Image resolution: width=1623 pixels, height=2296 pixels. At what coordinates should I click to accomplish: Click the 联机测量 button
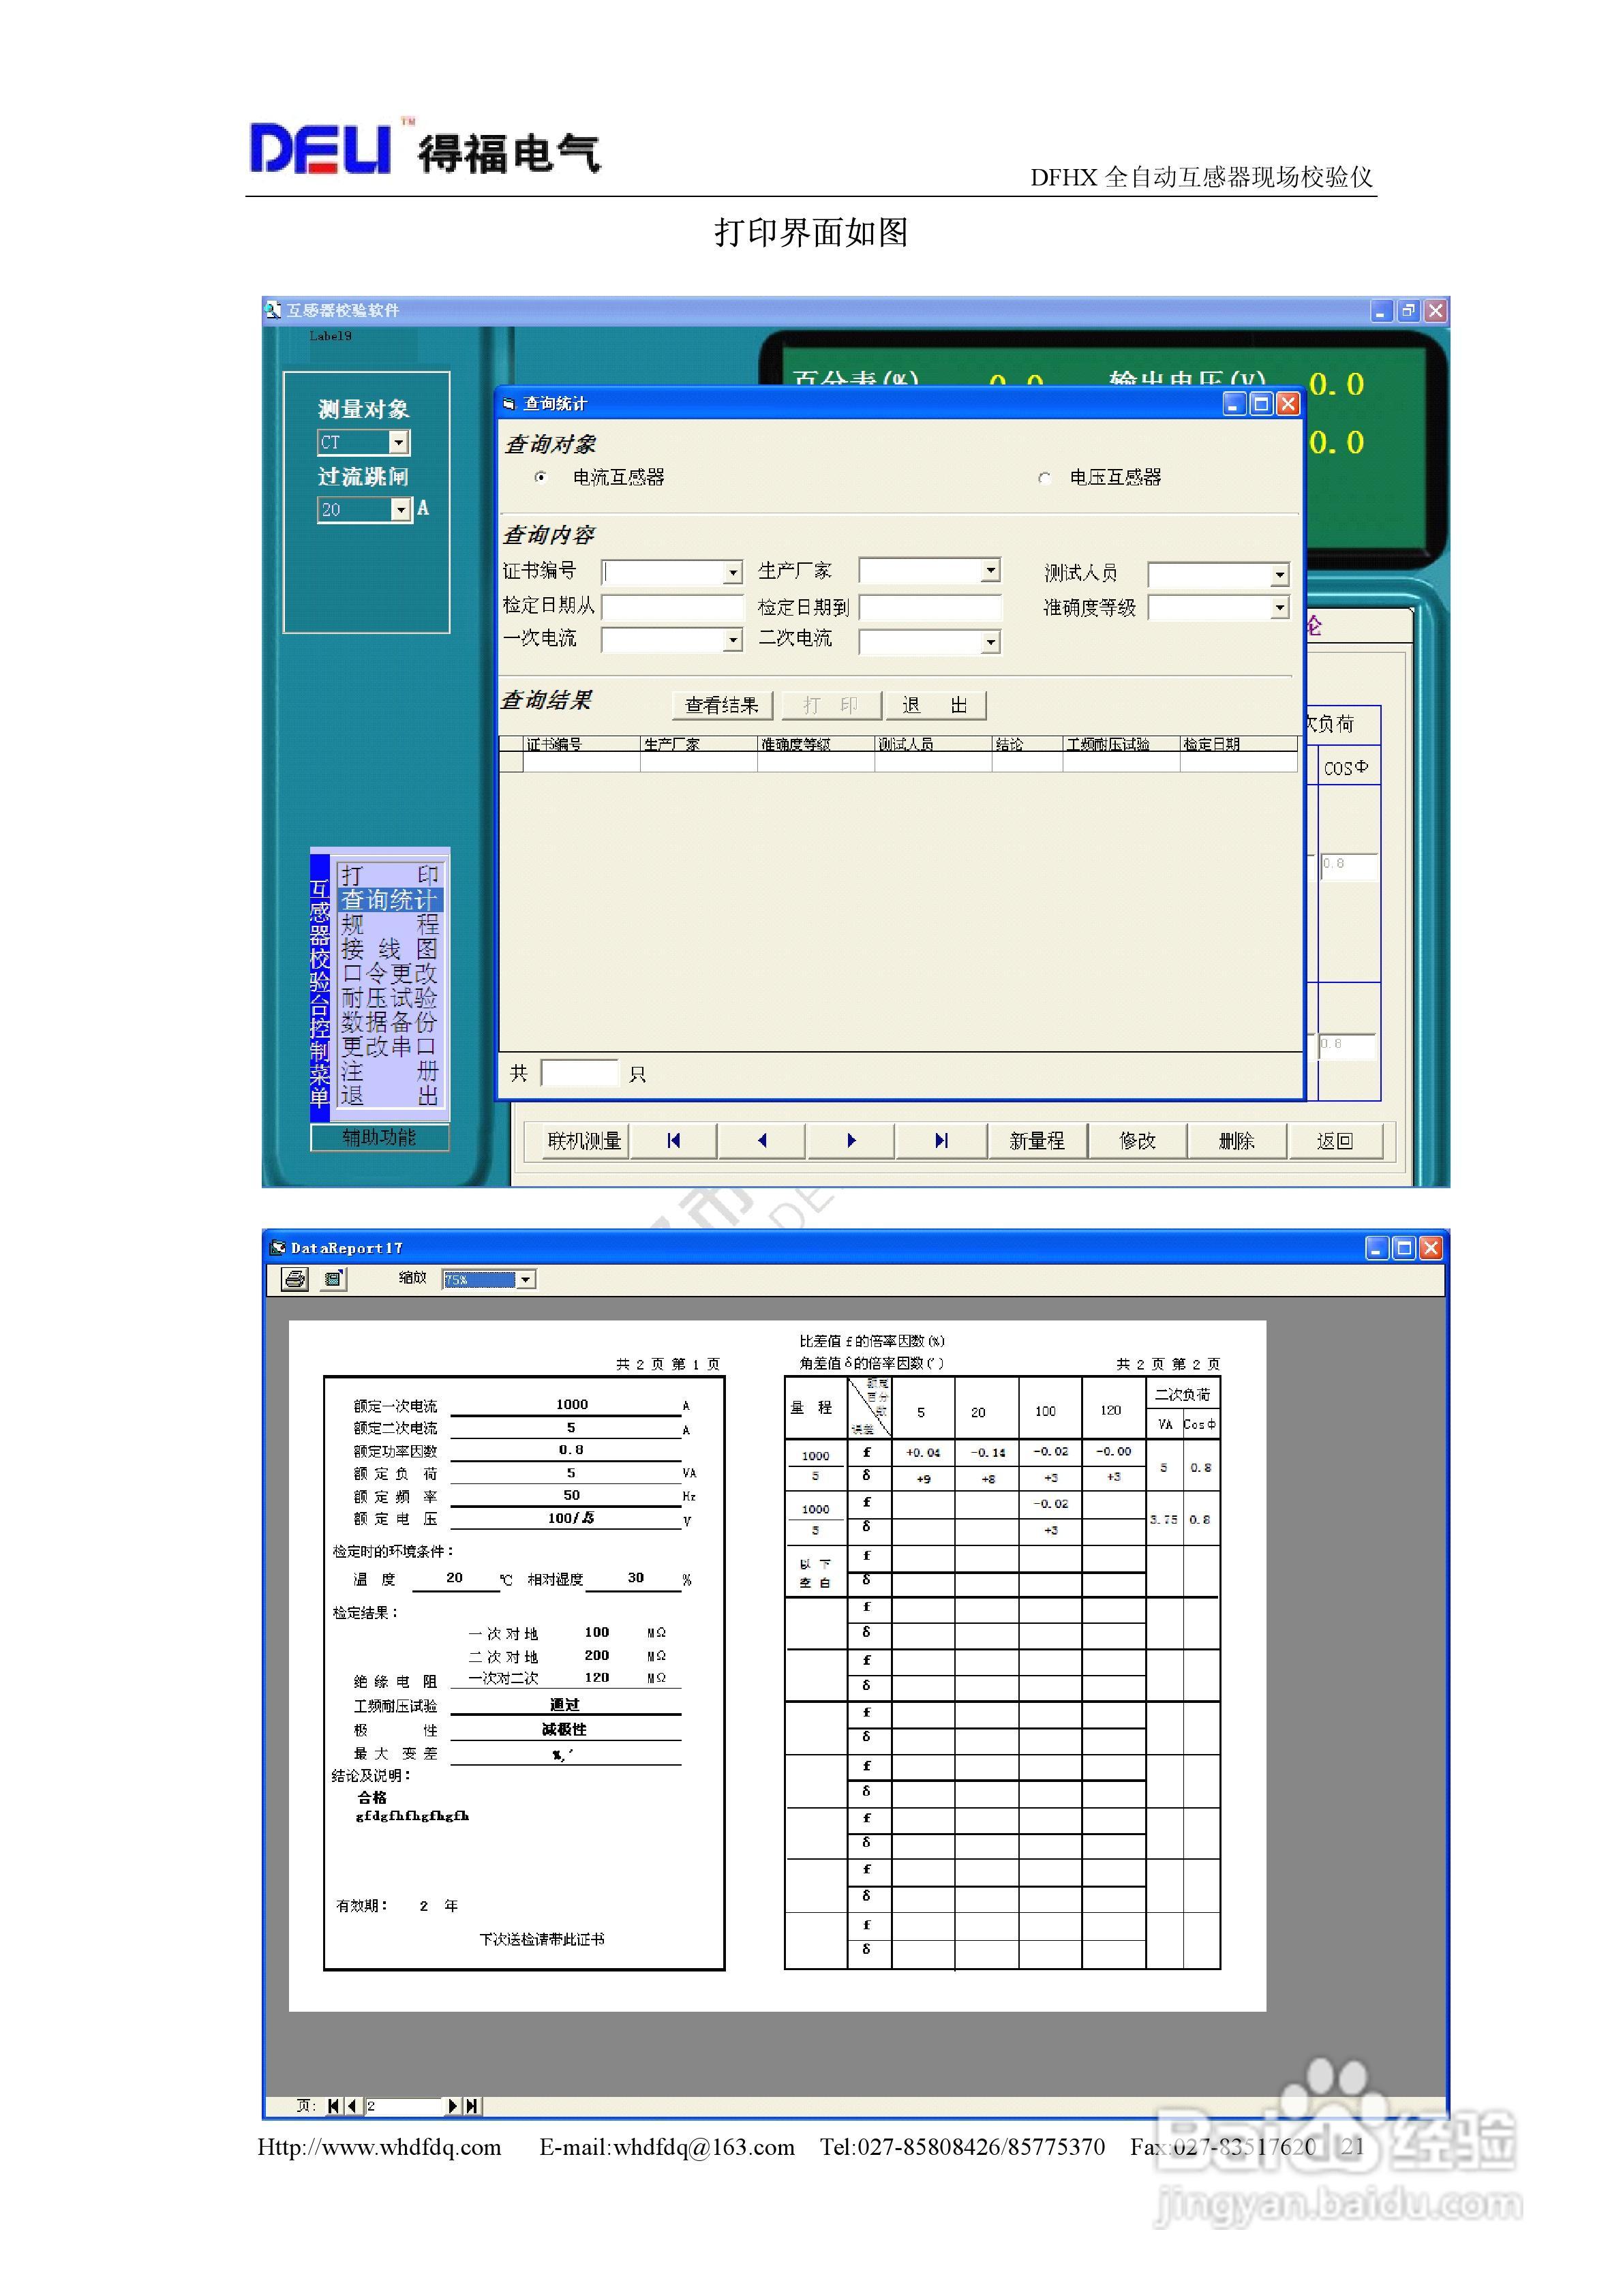point(585,1140)
